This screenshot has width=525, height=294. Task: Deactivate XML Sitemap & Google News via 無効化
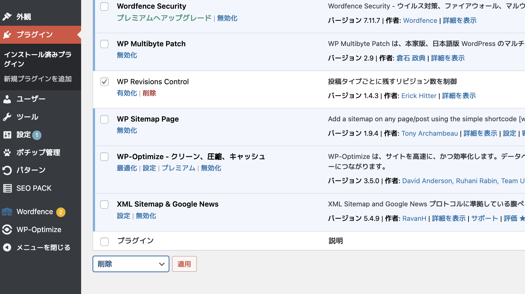(x=146, y=216)
